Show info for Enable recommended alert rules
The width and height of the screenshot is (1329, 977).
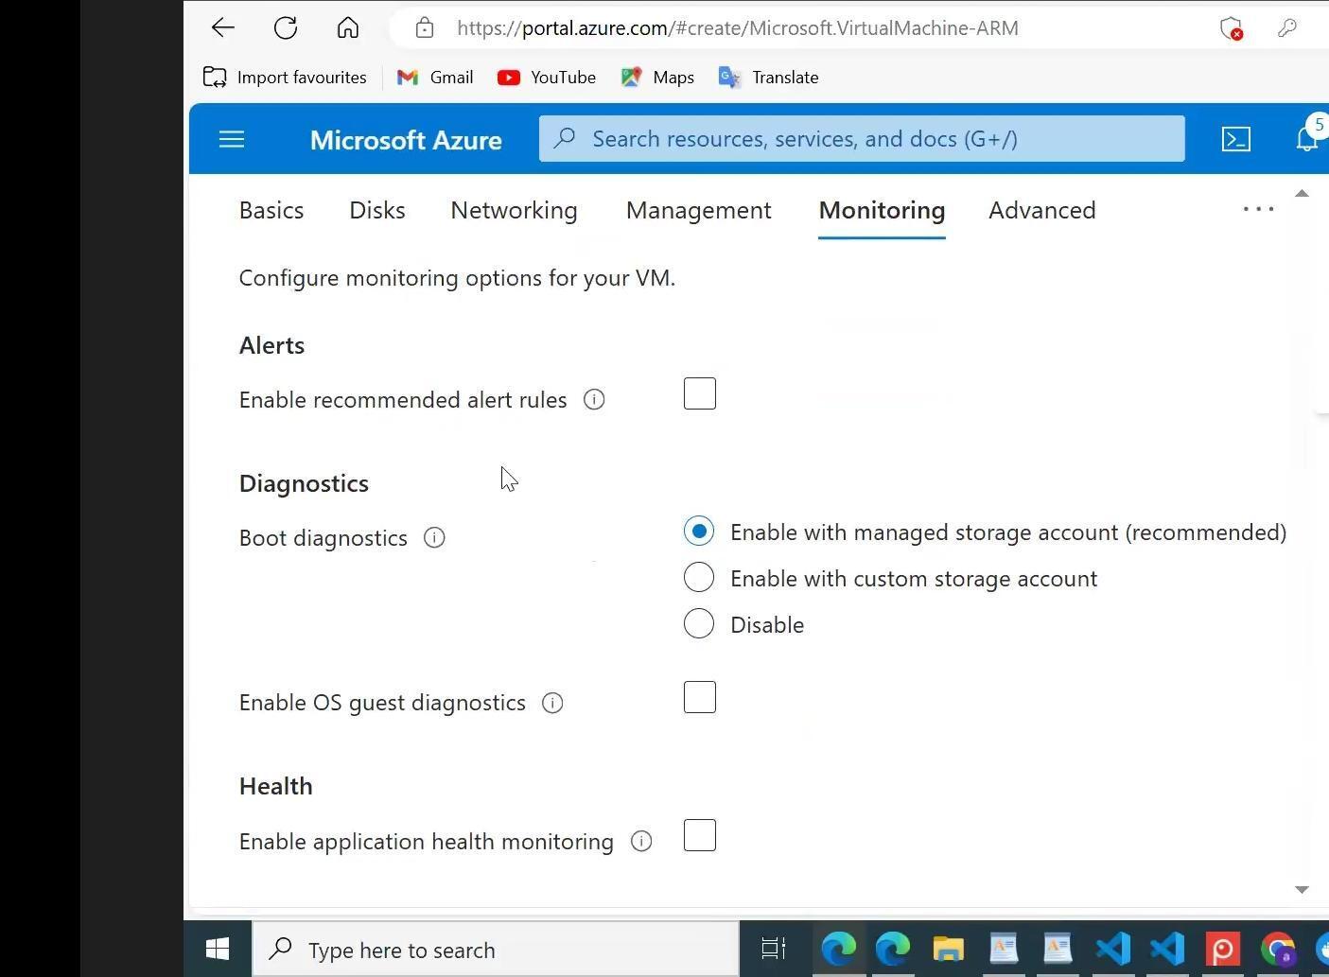(594, 400)
